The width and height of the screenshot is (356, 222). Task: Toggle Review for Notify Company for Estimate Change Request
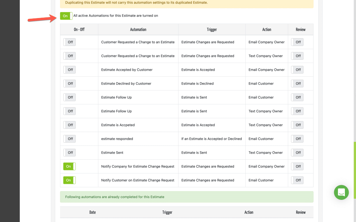(297, 166)
